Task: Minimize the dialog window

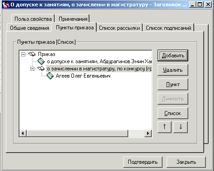Action: [x=192, y=5]
